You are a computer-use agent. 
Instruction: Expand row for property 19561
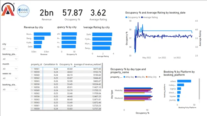(32, 105)
